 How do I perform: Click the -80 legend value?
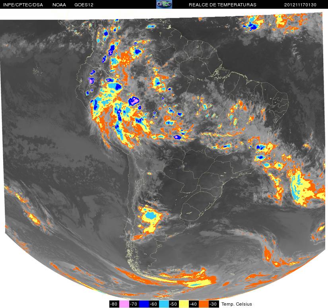click(x=114, y=304)
